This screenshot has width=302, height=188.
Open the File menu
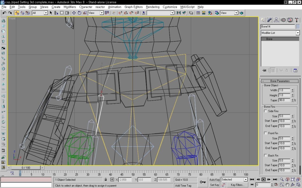[4, 7]
